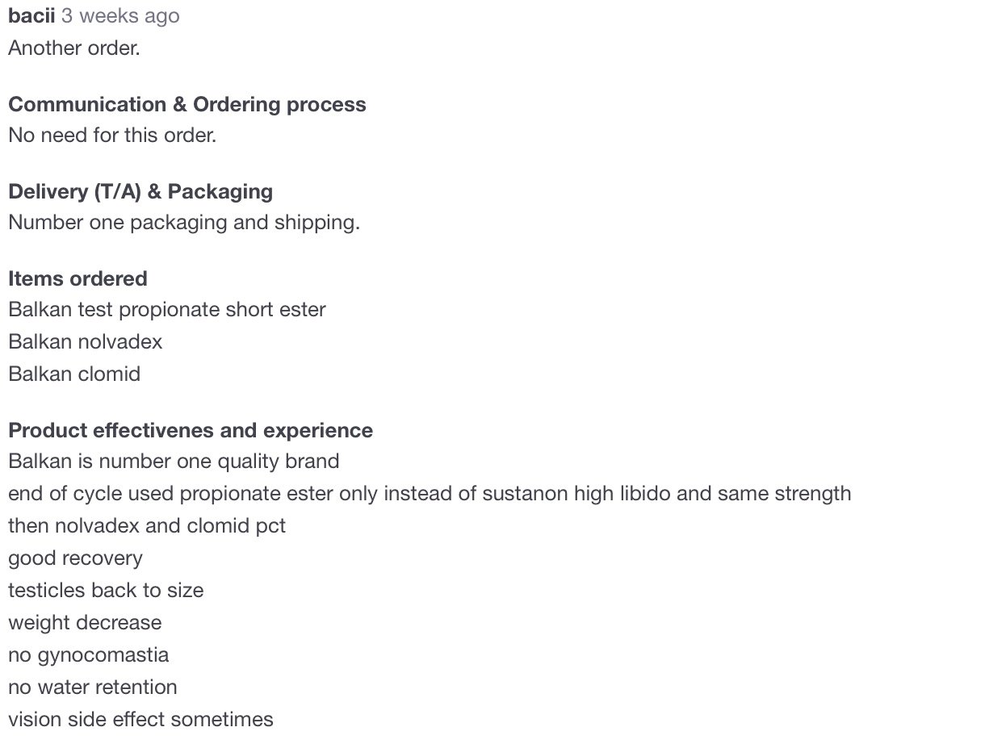Click the line starting "end of cycle used"

tap(430, 494)
